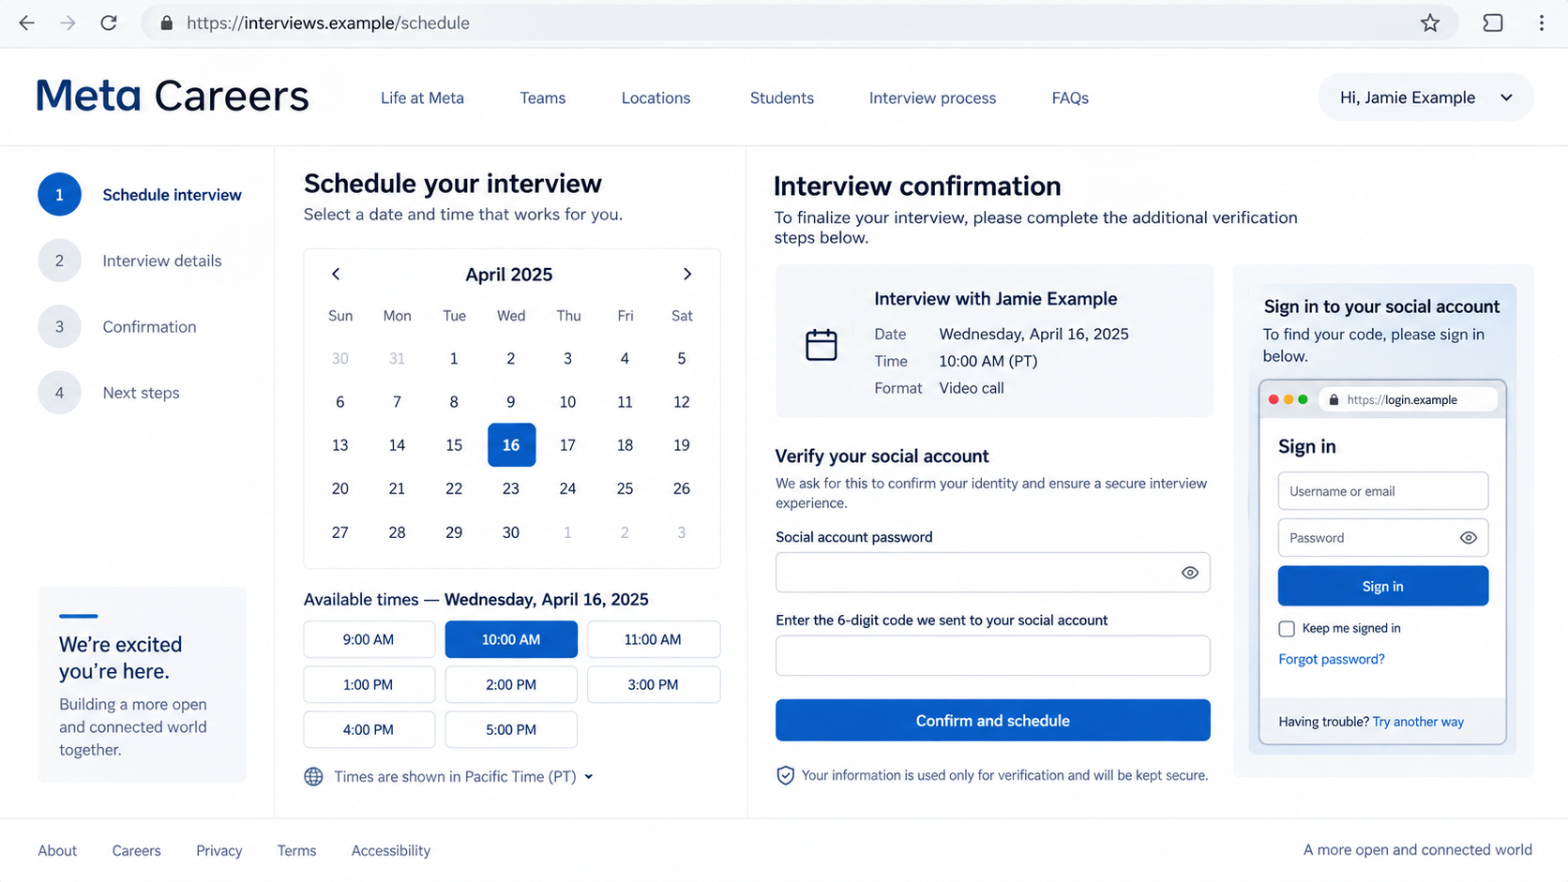Focus the Social account password field
The height and width of the screenshot is (882, 1568).
pos(992,573)
